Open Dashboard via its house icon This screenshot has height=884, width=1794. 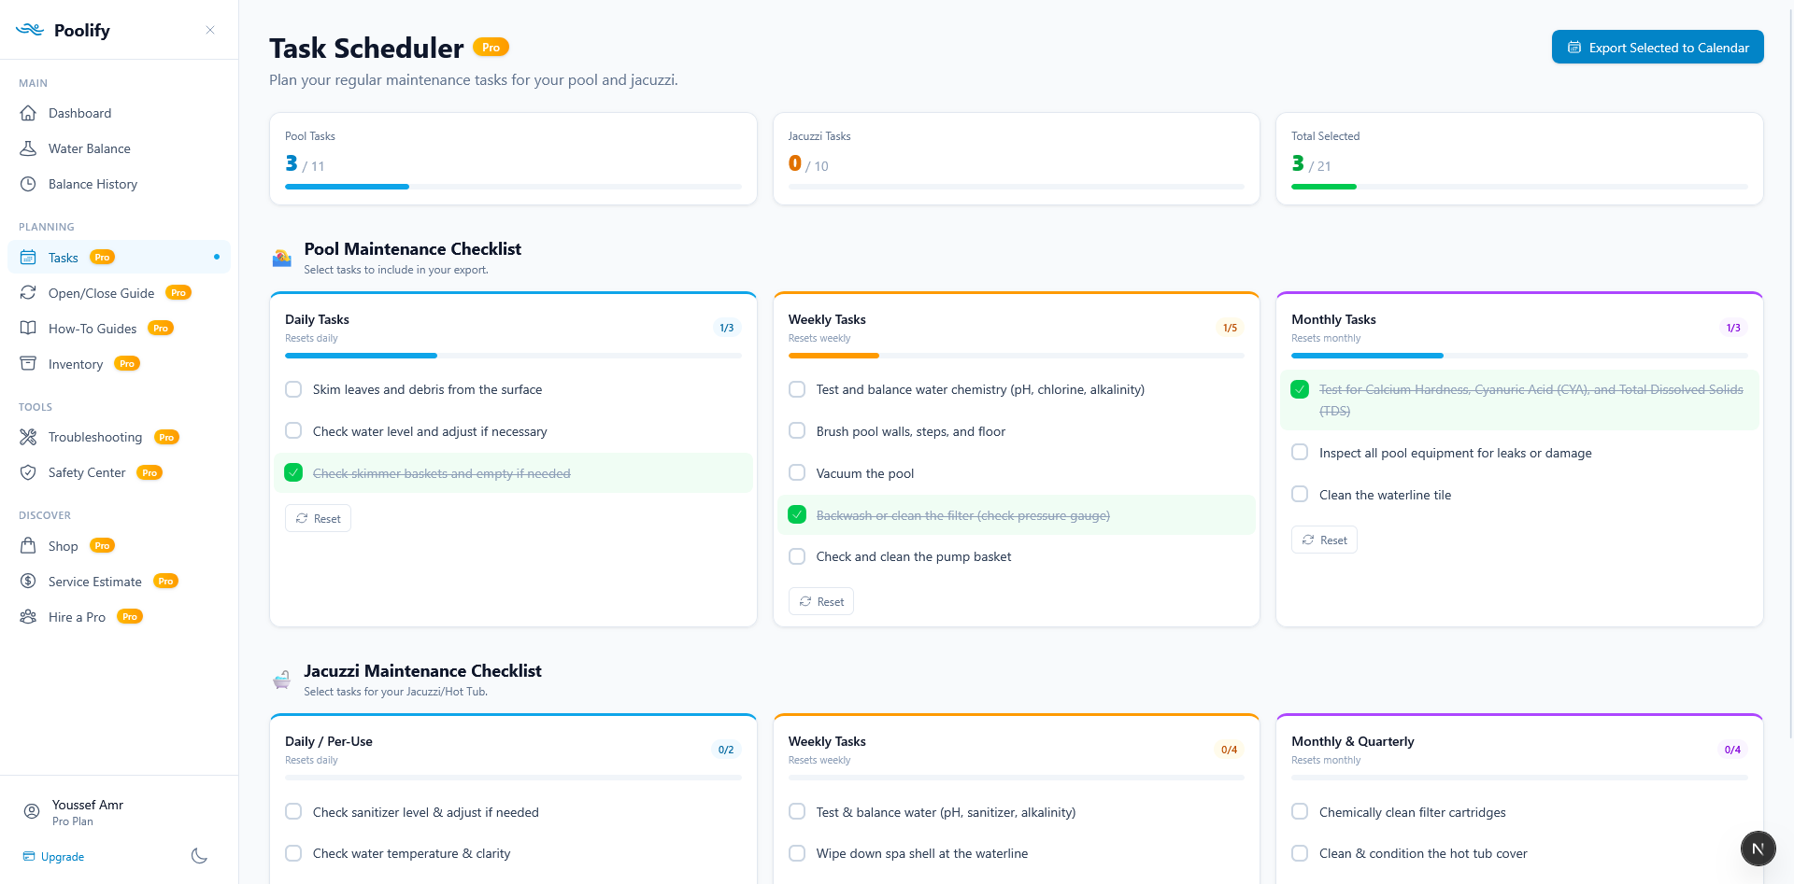click(x=29, y=113)
